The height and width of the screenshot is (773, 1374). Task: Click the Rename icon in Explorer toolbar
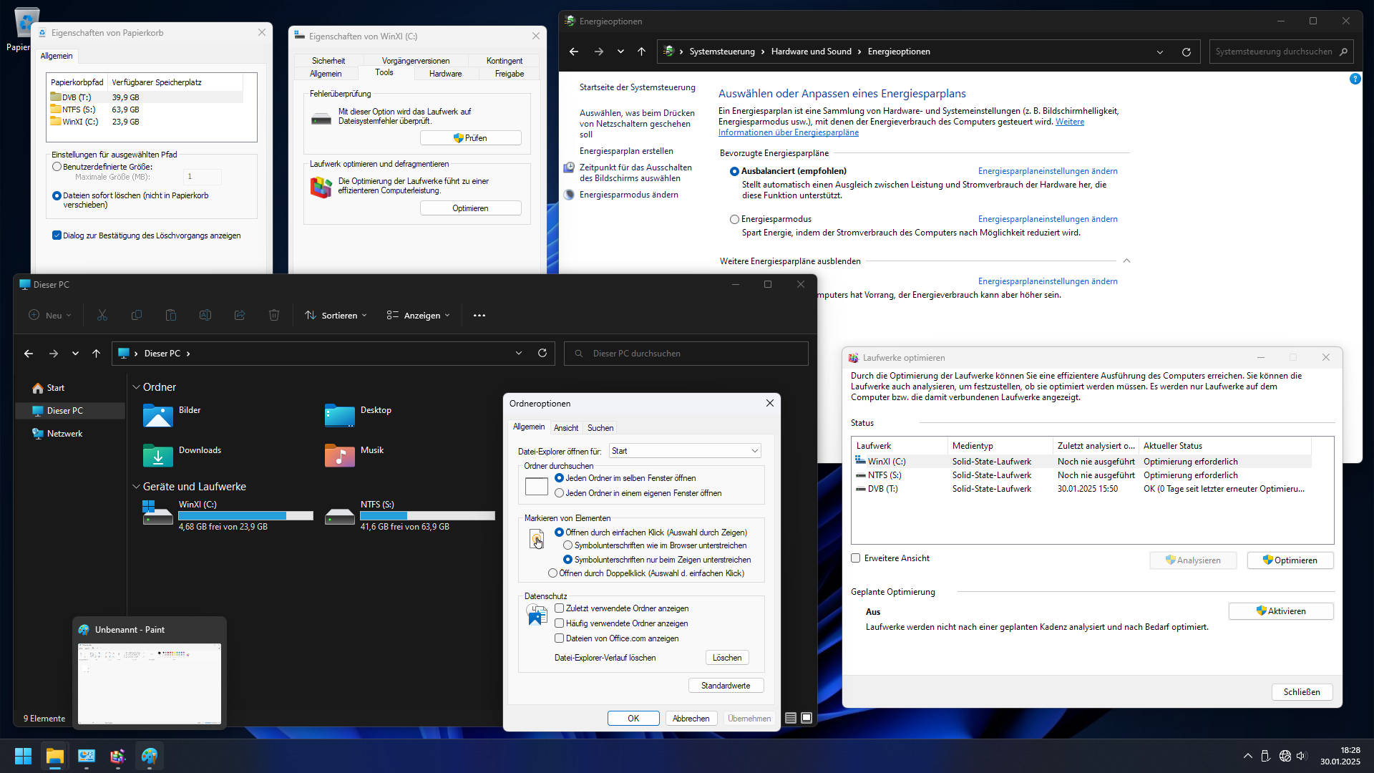point(205,315)
